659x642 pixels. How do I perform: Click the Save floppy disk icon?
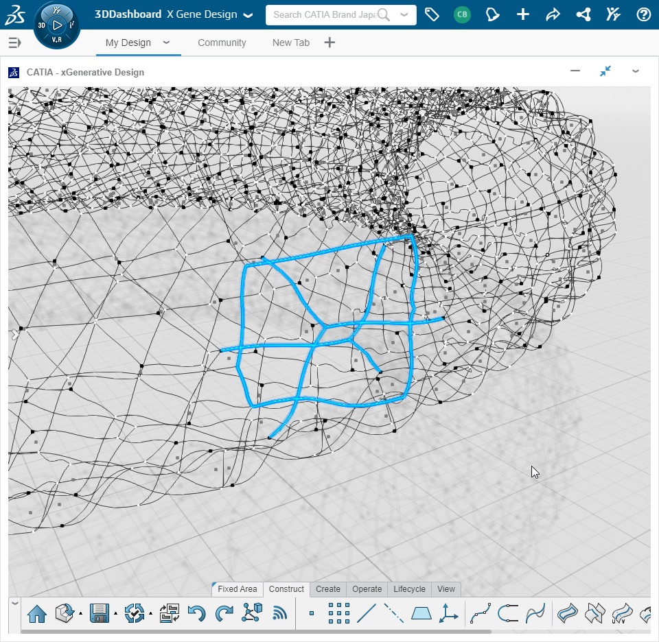point(99,613)
